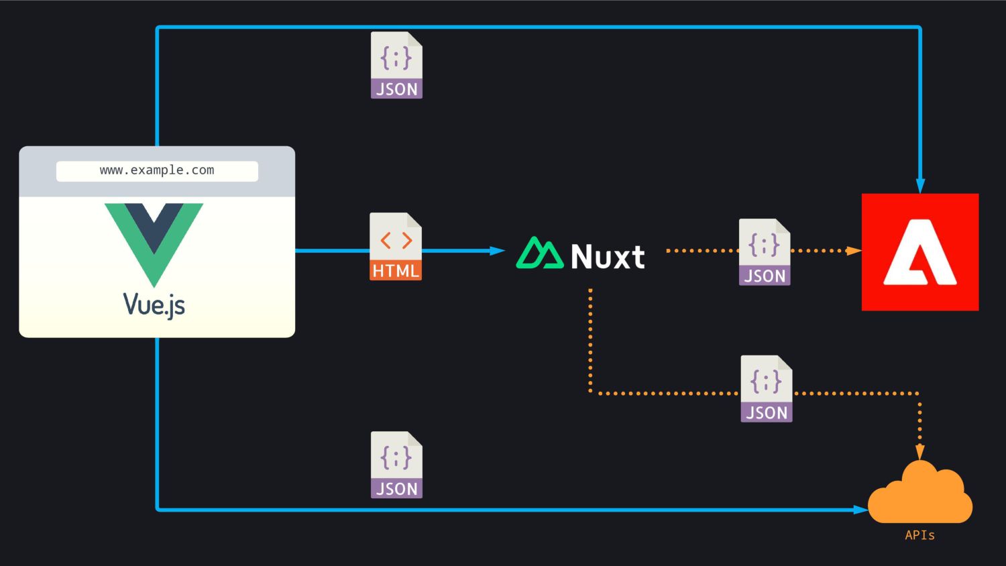
Task: Select the JSON file icon between Nuxt and Adobe
Action: [765, 252]
